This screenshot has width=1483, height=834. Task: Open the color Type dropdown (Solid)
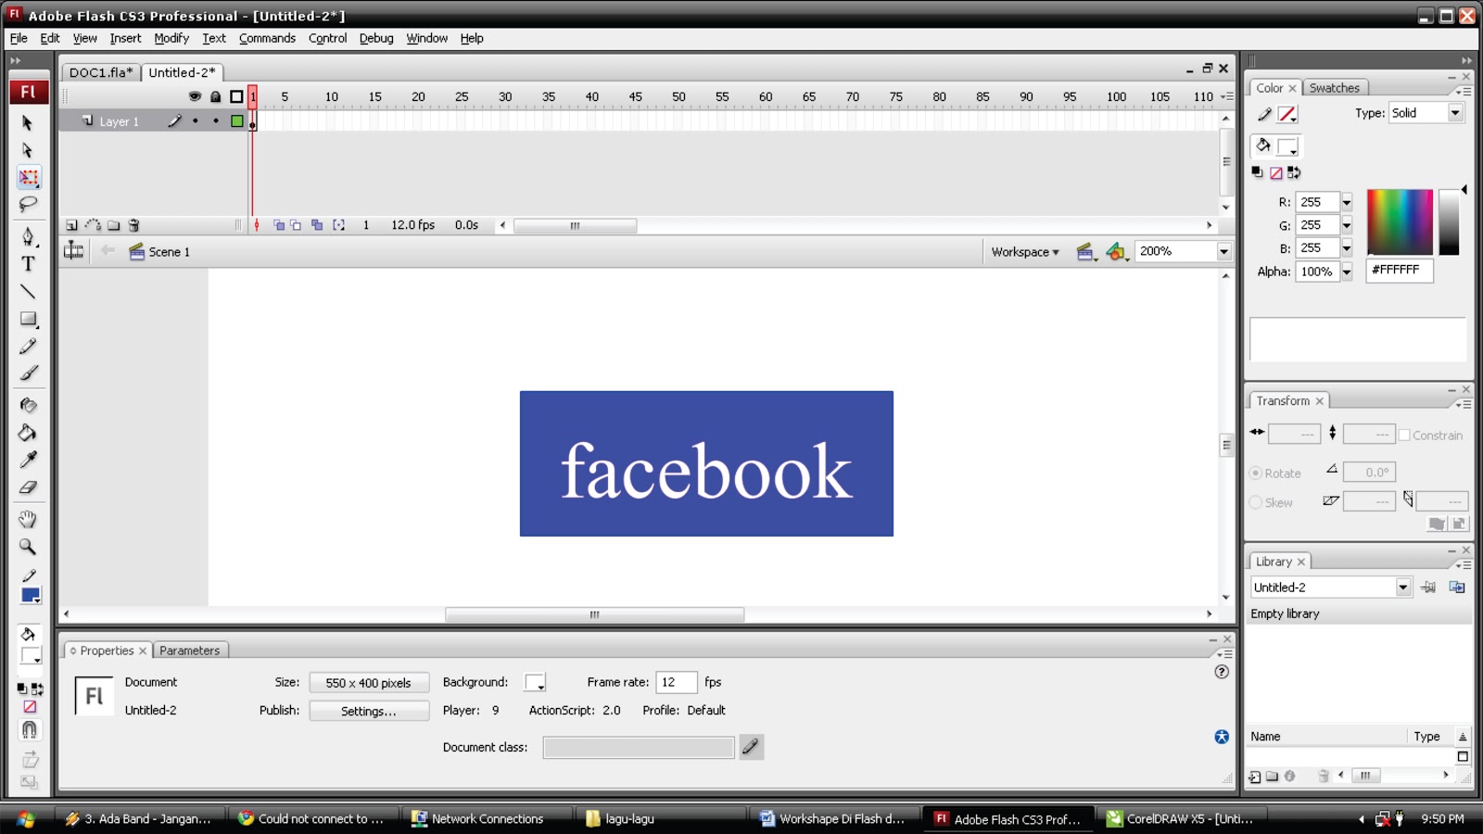pyautogui.click(x=1455, y=113)
